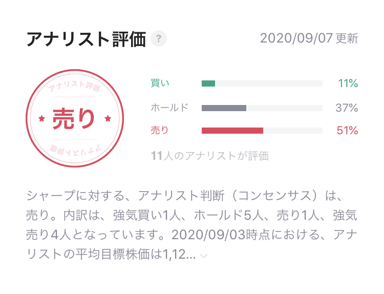This screenshot has height=294, width=384.
Task: Click the 37% hold percentage
Action: click(x=348, y=108)
